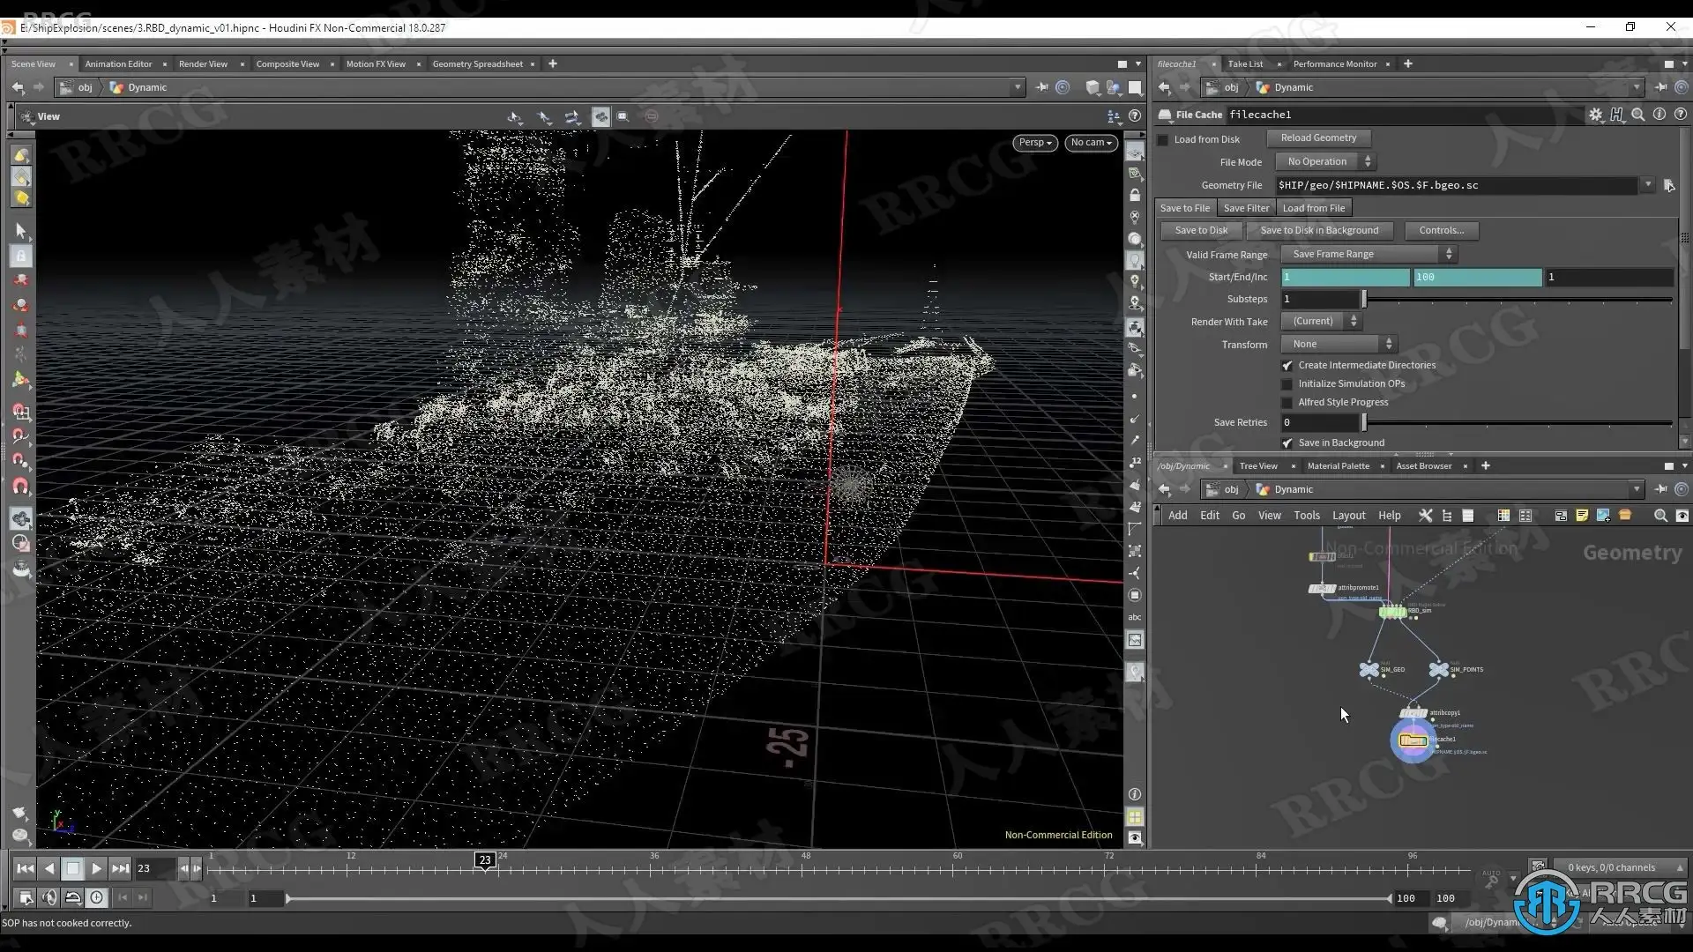1693x952 pixels.
Task: Open the Layout menu in the network editor
Action: click(x=1348, y=516)
